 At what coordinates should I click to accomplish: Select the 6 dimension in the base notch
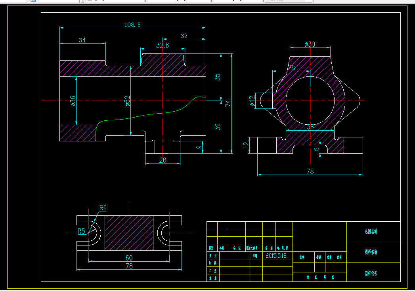coord(317,149)
